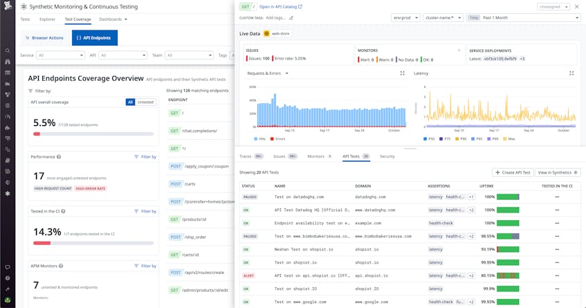Open the binoculars icon in the left sidebar
The height and width of the screenshot is (308, 586).
click(8, 62)
